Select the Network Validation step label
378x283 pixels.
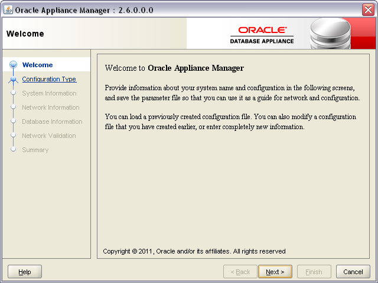49,136
